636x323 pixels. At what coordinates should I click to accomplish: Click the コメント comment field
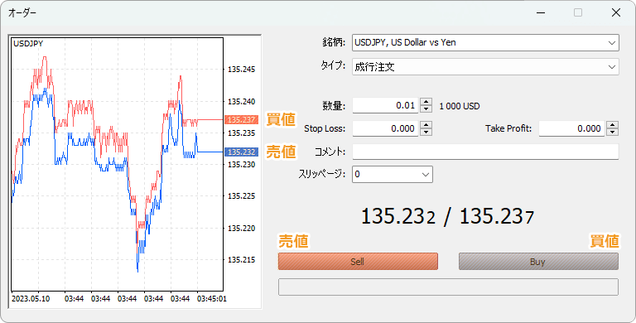click(x=485, y=152)
